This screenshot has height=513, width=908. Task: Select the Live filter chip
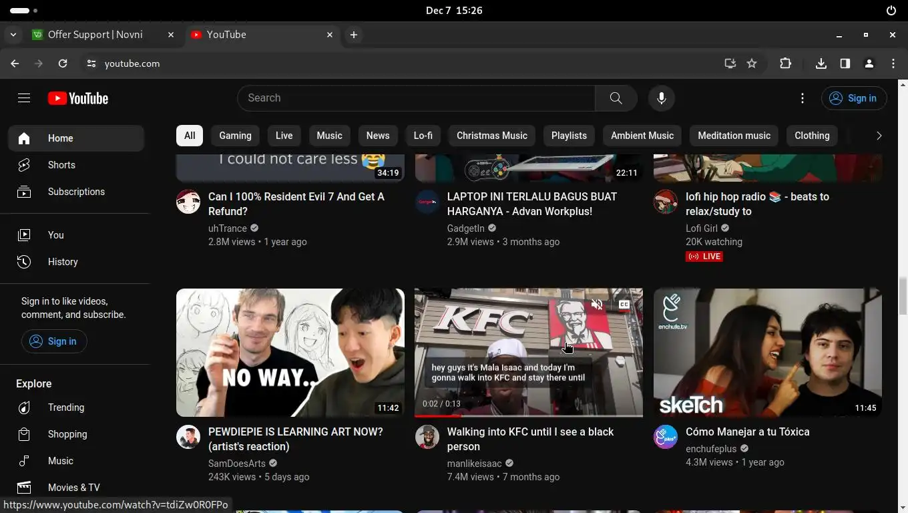point(284,136)
